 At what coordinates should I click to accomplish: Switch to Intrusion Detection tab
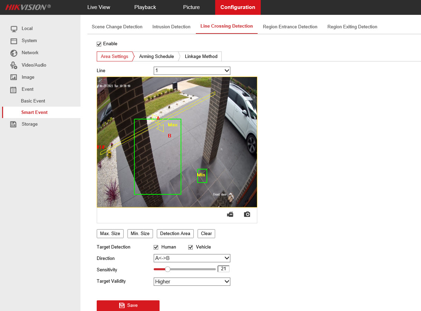(x=171, y=27)
